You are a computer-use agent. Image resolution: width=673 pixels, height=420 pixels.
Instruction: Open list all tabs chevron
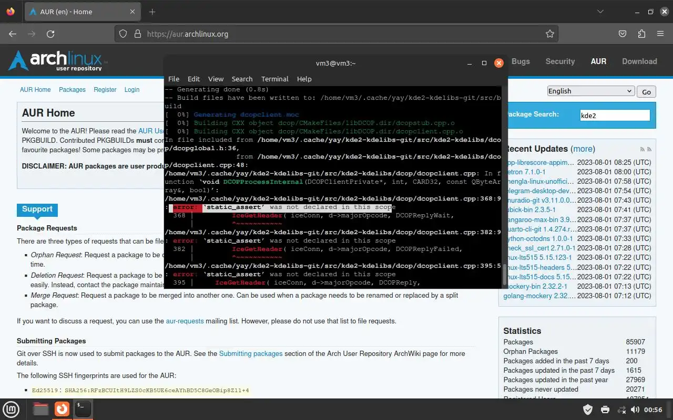[600, 12]
